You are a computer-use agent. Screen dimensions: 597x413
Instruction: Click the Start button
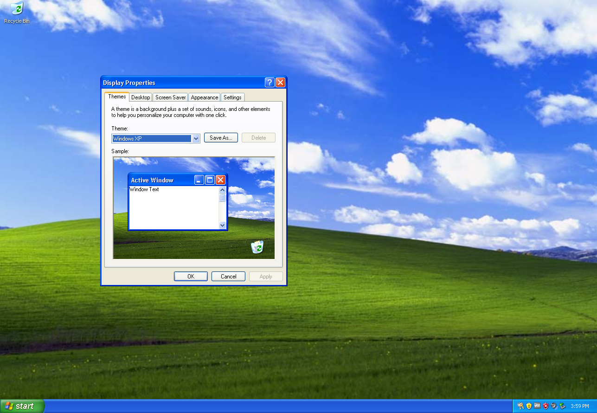[x=22, y=406]
